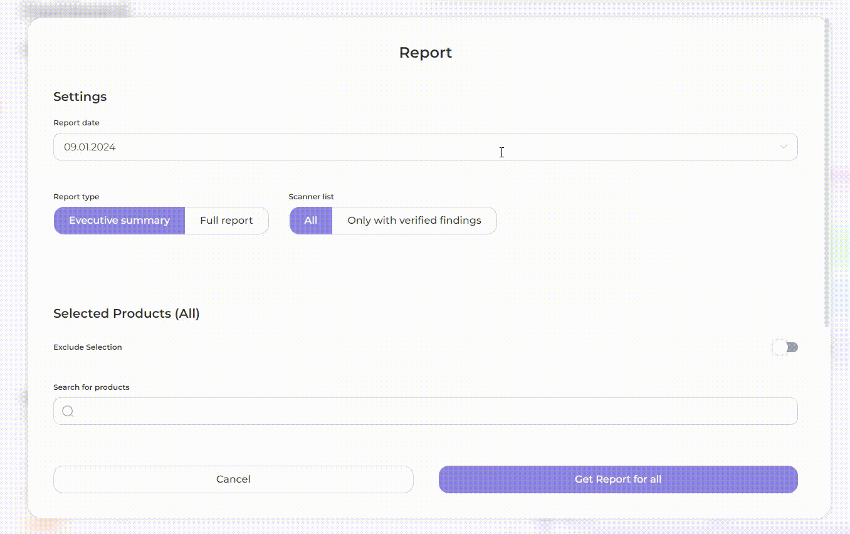Screen dimensions: 850x534
Task: Switch report type to Full report
Action: (226, 221)
